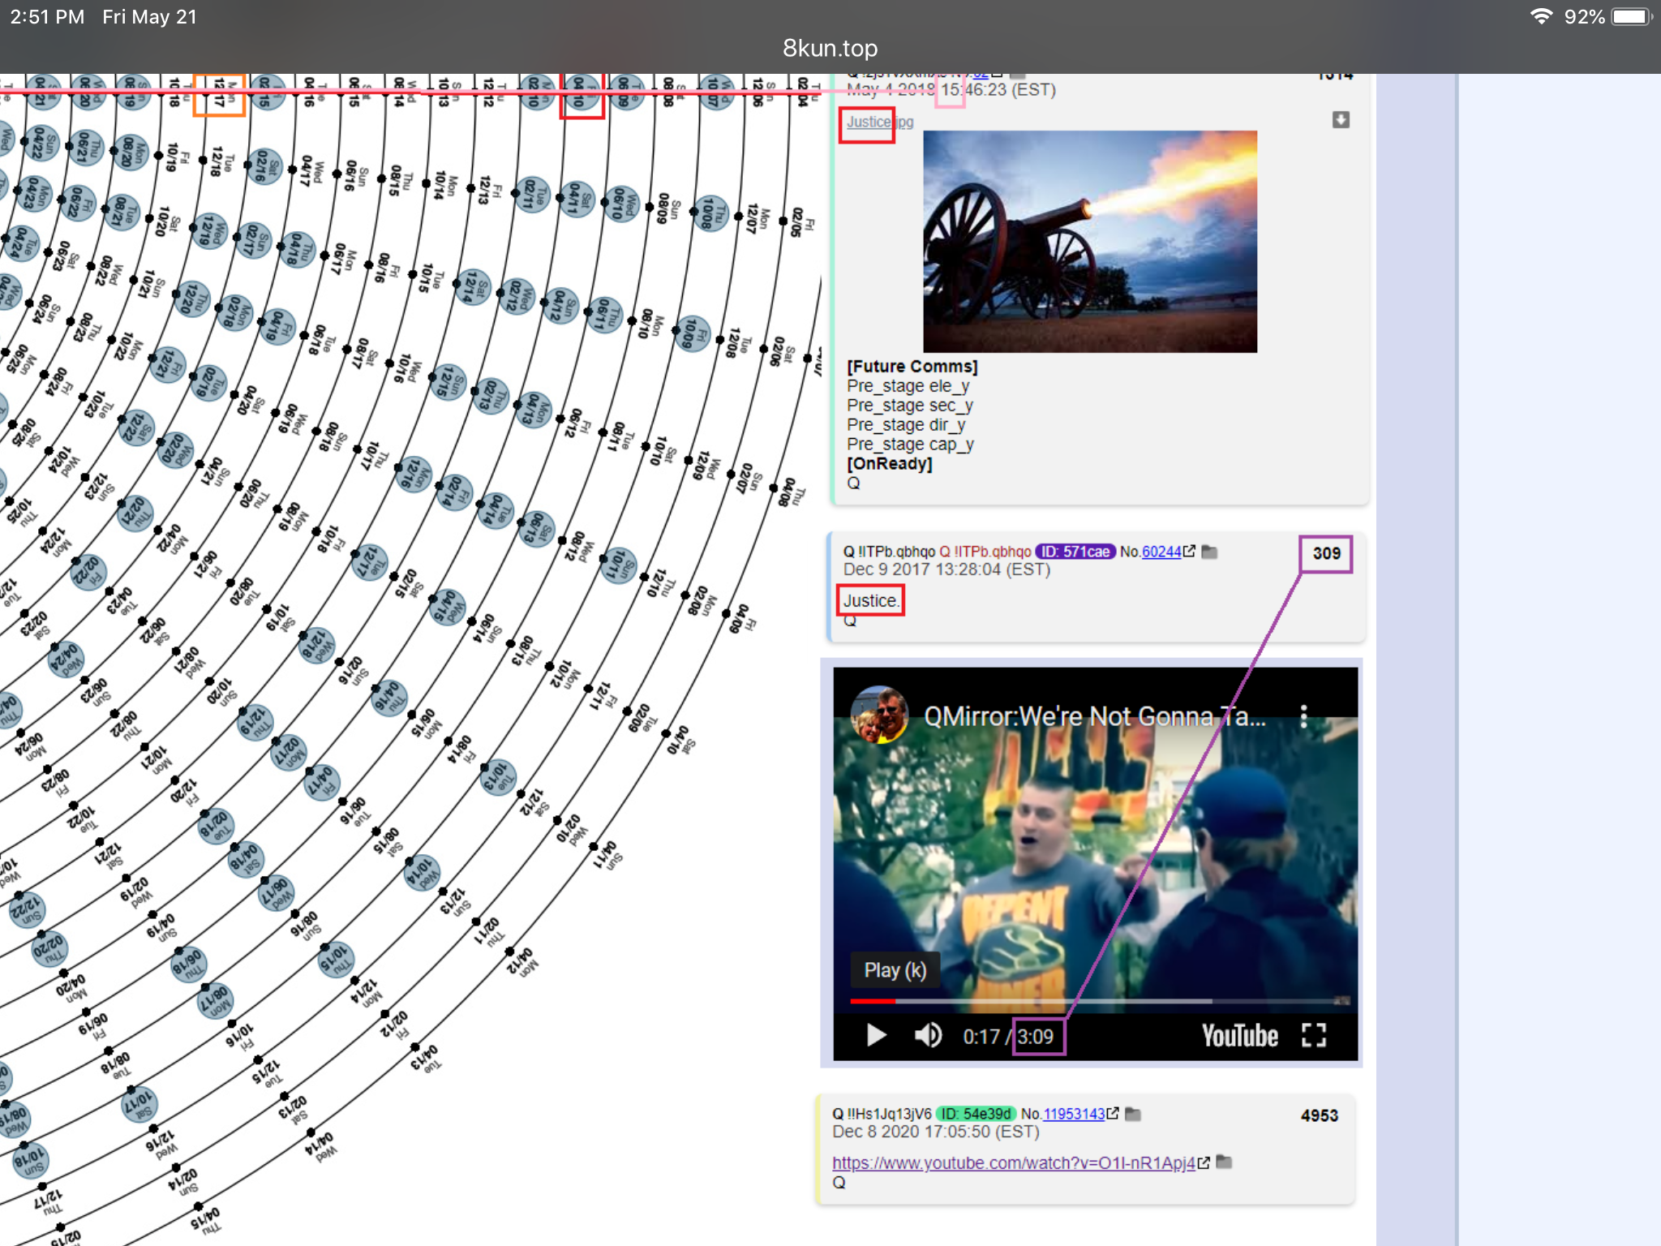Viewport: 1661px width, 1246px height.
Task: Tap the battery icon in status bar
Action: 1631,16
